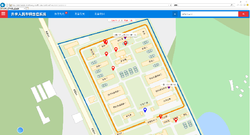Expand the address bar dropdown arrow
This screenshot has width=250, height=135.
(168, 5)
